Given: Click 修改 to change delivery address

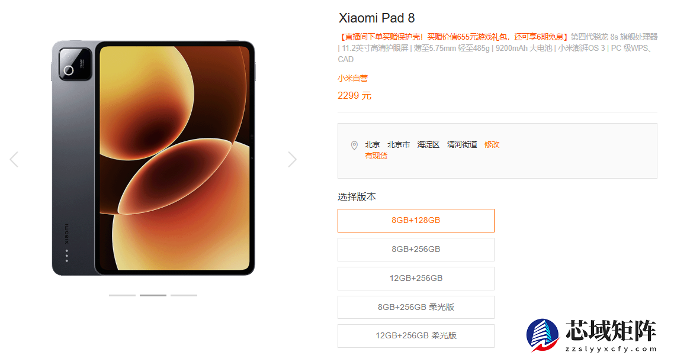Looking at the screenshot, I should (x=492, y=145).
